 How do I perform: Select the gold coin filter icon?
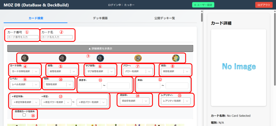pos(138,57)
